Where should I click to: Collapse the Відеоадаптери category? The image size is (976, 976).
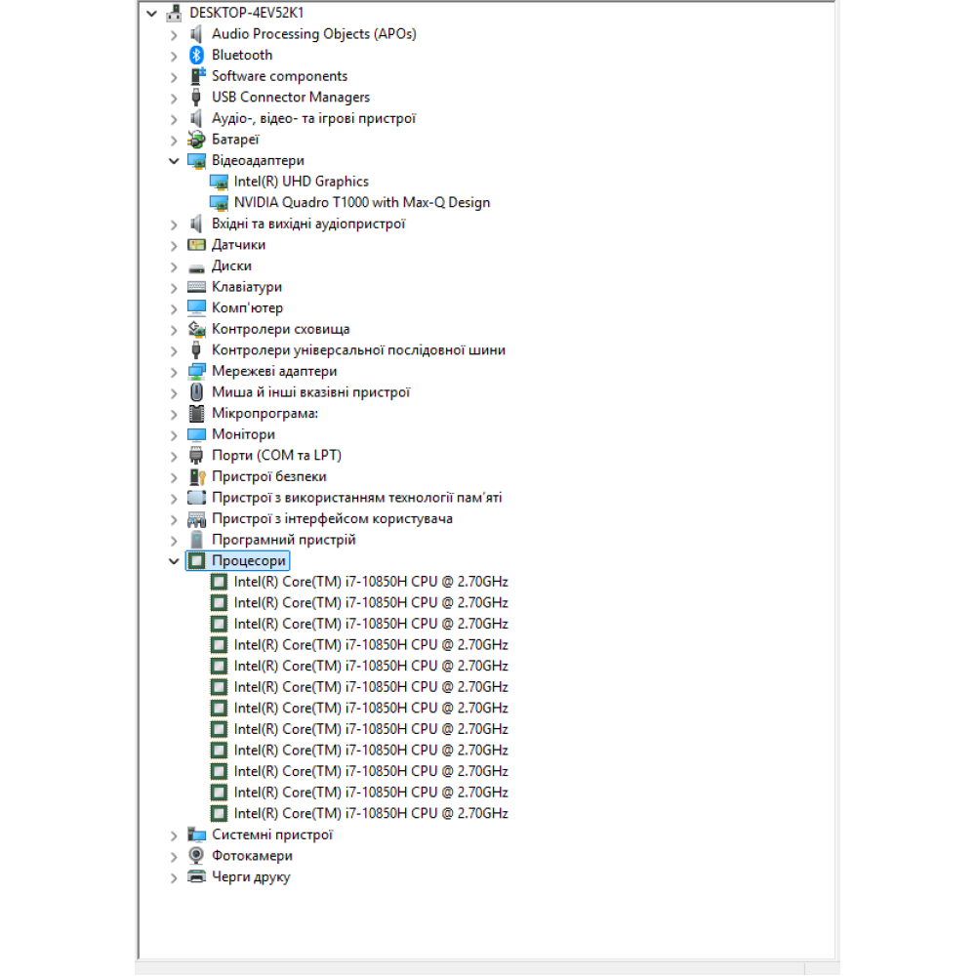(174, 161)
